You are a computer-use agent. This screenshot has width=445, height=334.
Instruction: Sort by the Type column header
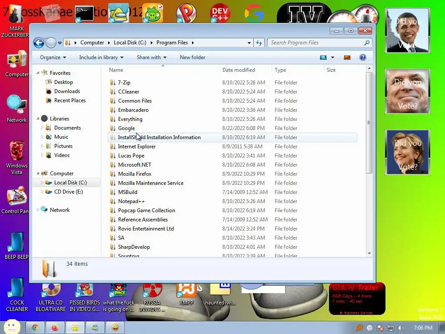(297, 70)
